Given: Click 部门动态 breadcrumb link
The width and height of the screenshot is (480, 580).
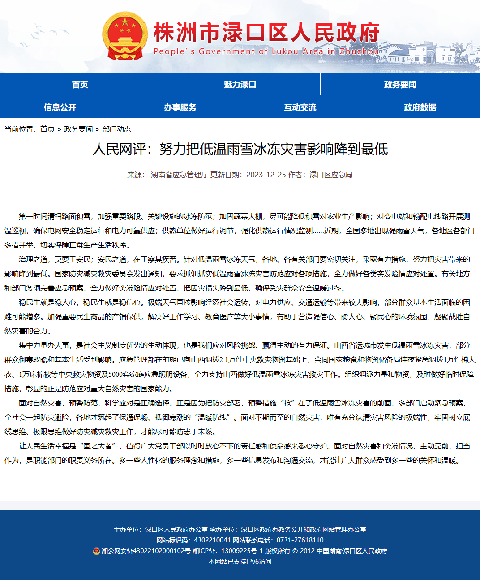Looking at the screenshot, I should (x=117, y=129).
